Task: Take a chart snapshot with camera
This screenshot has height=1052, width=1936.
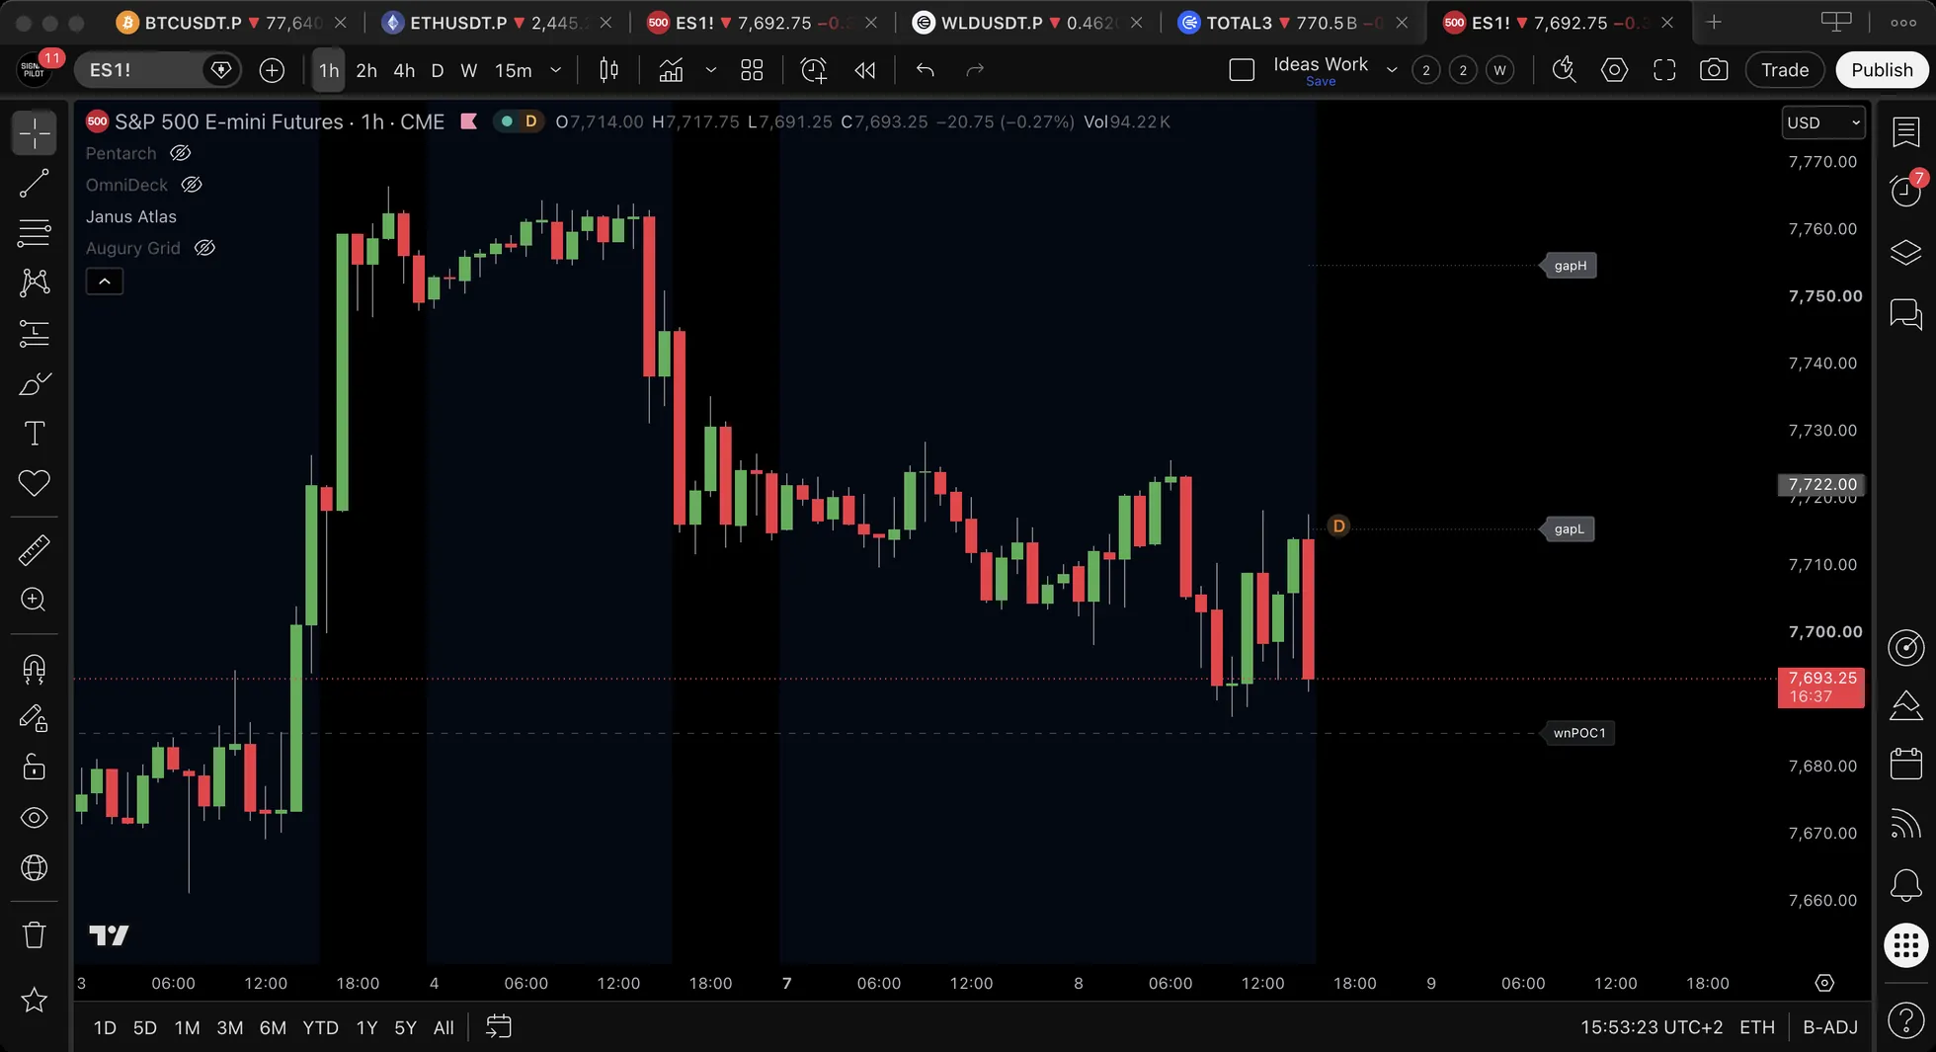Action: tap(1714, 70)
